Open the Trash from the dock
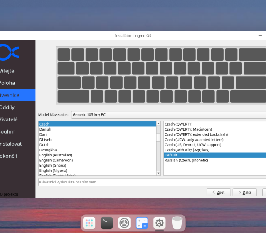Viewport: 266px width, 233px height. pos(177,223)
